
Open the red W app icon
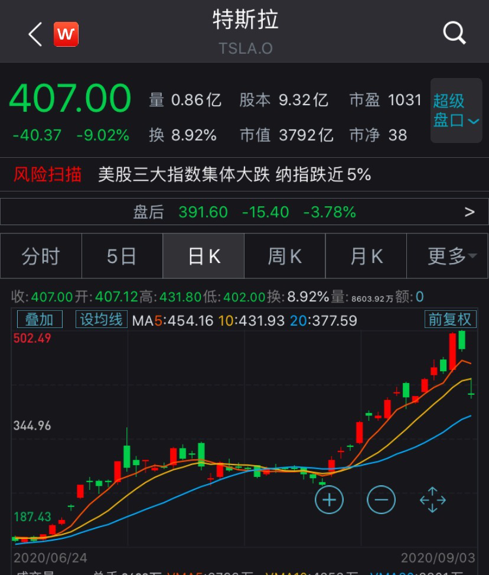coord(66,34)
